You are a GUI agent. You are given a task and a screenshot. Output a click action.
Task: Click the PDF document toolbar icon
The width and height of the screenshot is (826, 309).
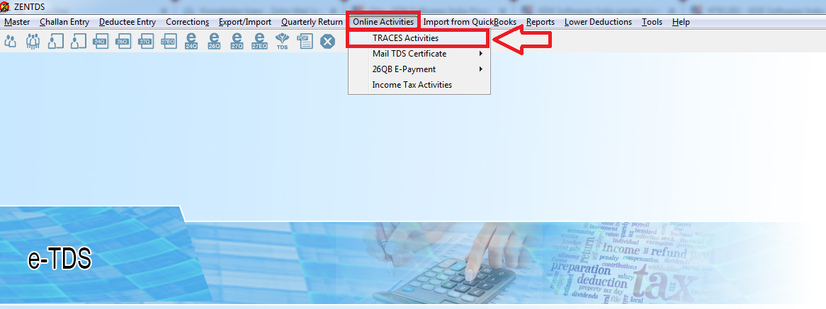pyautogui.click(x=305, y=41)
